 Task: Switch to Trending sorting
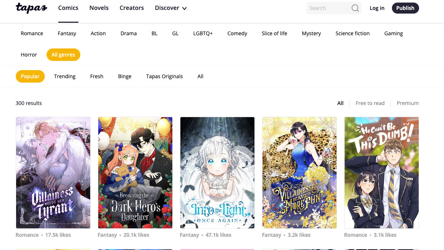(x=65, y=76)
